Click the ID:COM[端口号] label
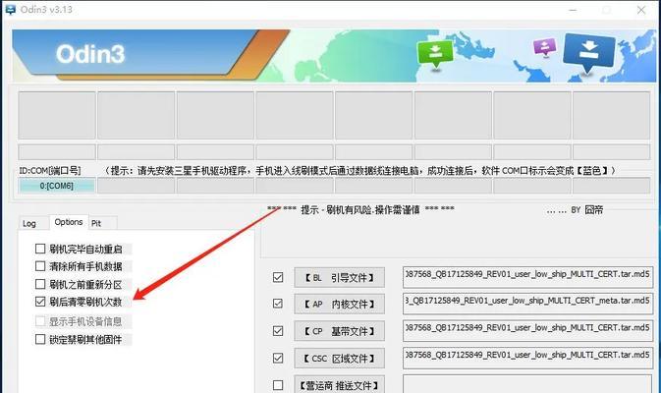661x393 pixels. tap(50, 170)
